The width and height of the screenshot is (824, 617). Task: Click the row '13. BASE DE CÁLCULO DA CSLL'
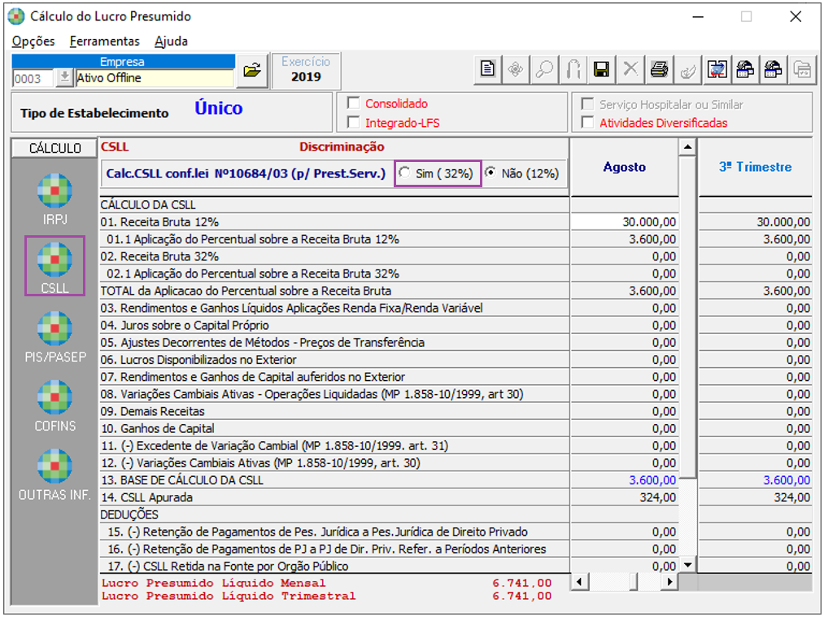[x=334, y=480]
